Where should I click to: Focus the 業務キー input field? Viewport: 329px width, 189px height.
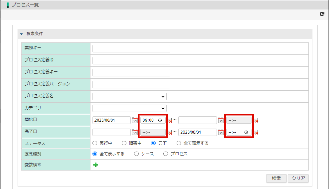131,48
